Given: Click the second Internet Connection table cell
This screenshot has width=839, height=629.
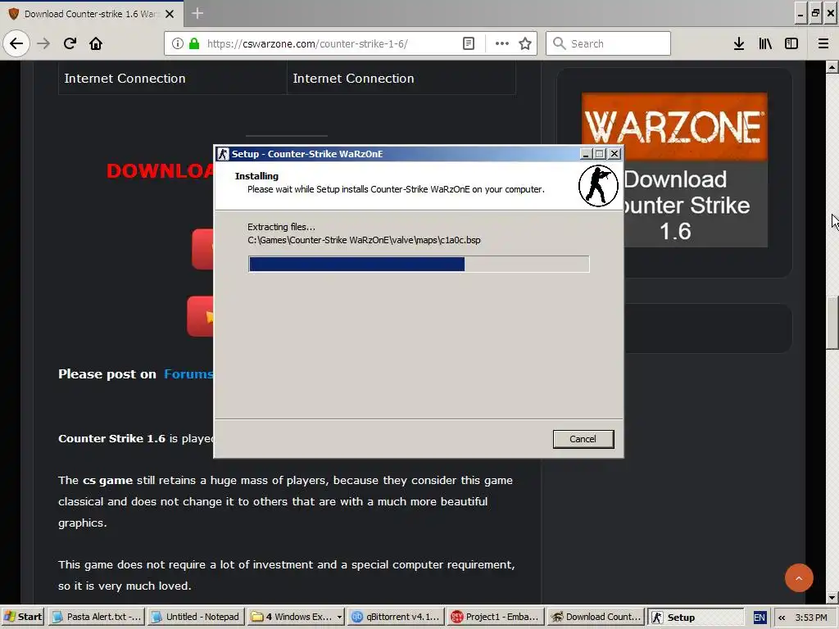Looking at the screenshot, I should pos(401,78).
